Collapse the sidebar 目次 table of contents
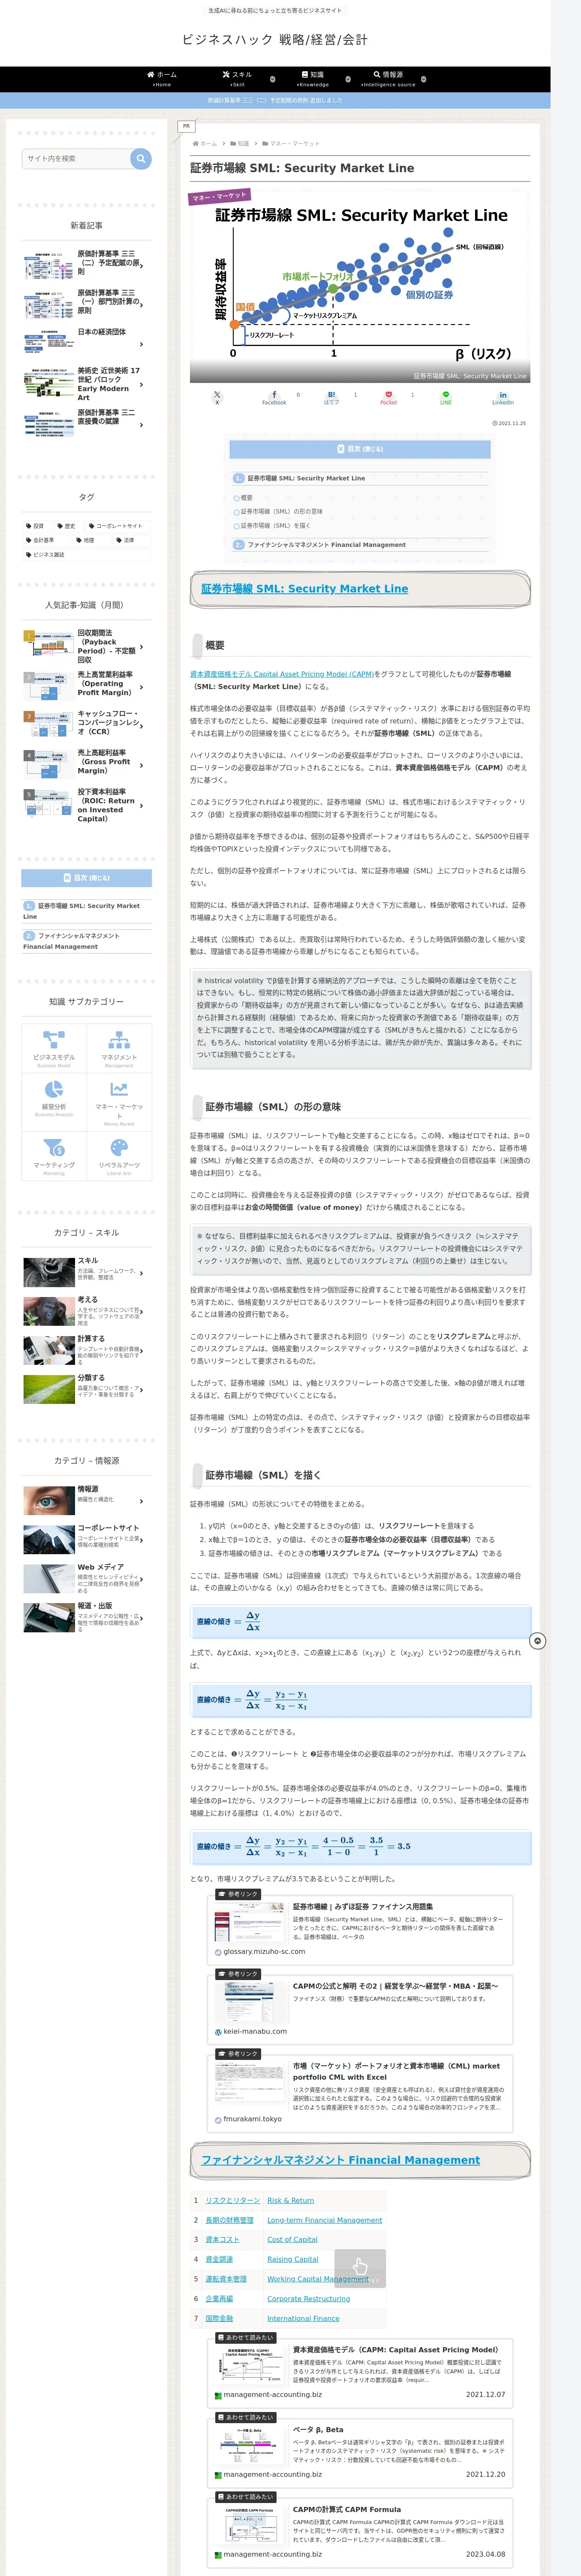 coord(87,878)
